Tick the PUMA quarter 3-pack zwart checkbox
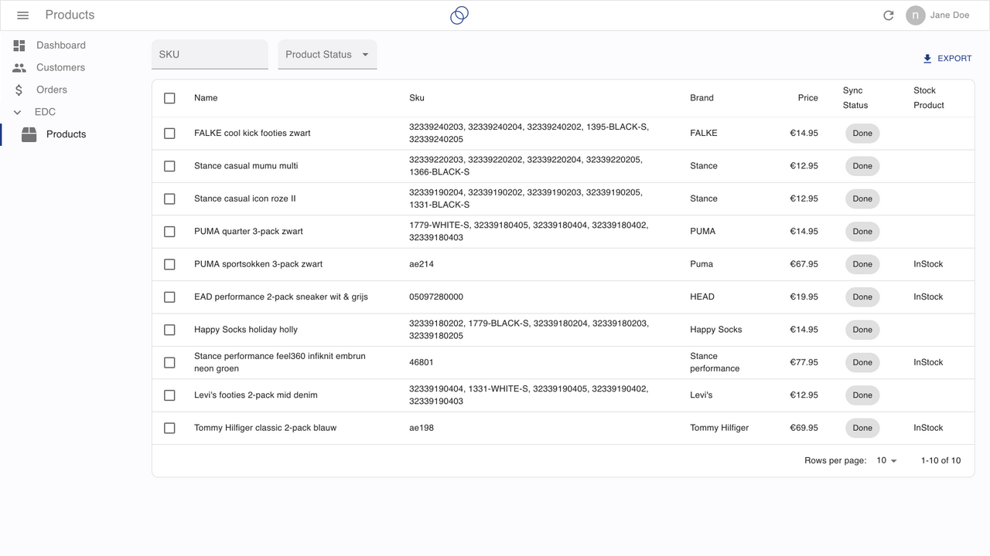This screenshot has height=556, width=990. [169, 232]
